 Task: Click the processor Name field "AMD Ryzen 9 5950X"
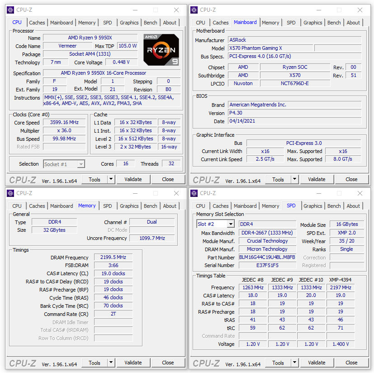click(90, 38)
